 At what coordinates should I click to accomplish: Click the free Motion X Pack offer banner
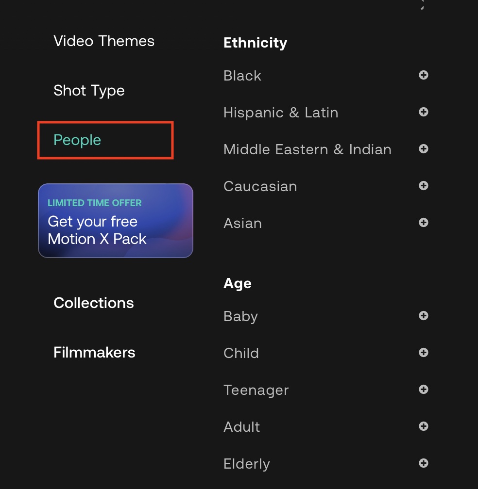[x=116, y=221]
